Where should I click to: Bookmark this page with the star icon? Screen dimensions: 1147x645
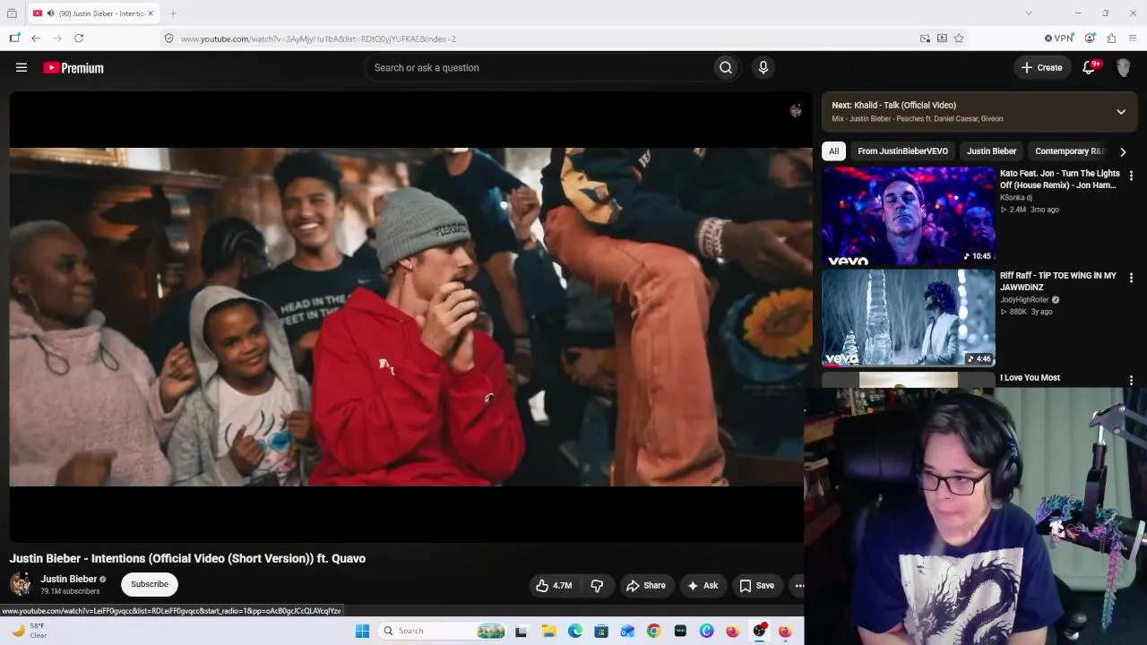(x=959, y=39)
